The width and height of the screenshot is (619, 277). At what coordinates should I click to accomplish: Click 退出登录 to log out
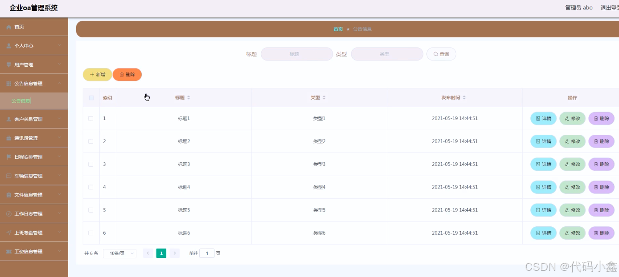[610, 8]
